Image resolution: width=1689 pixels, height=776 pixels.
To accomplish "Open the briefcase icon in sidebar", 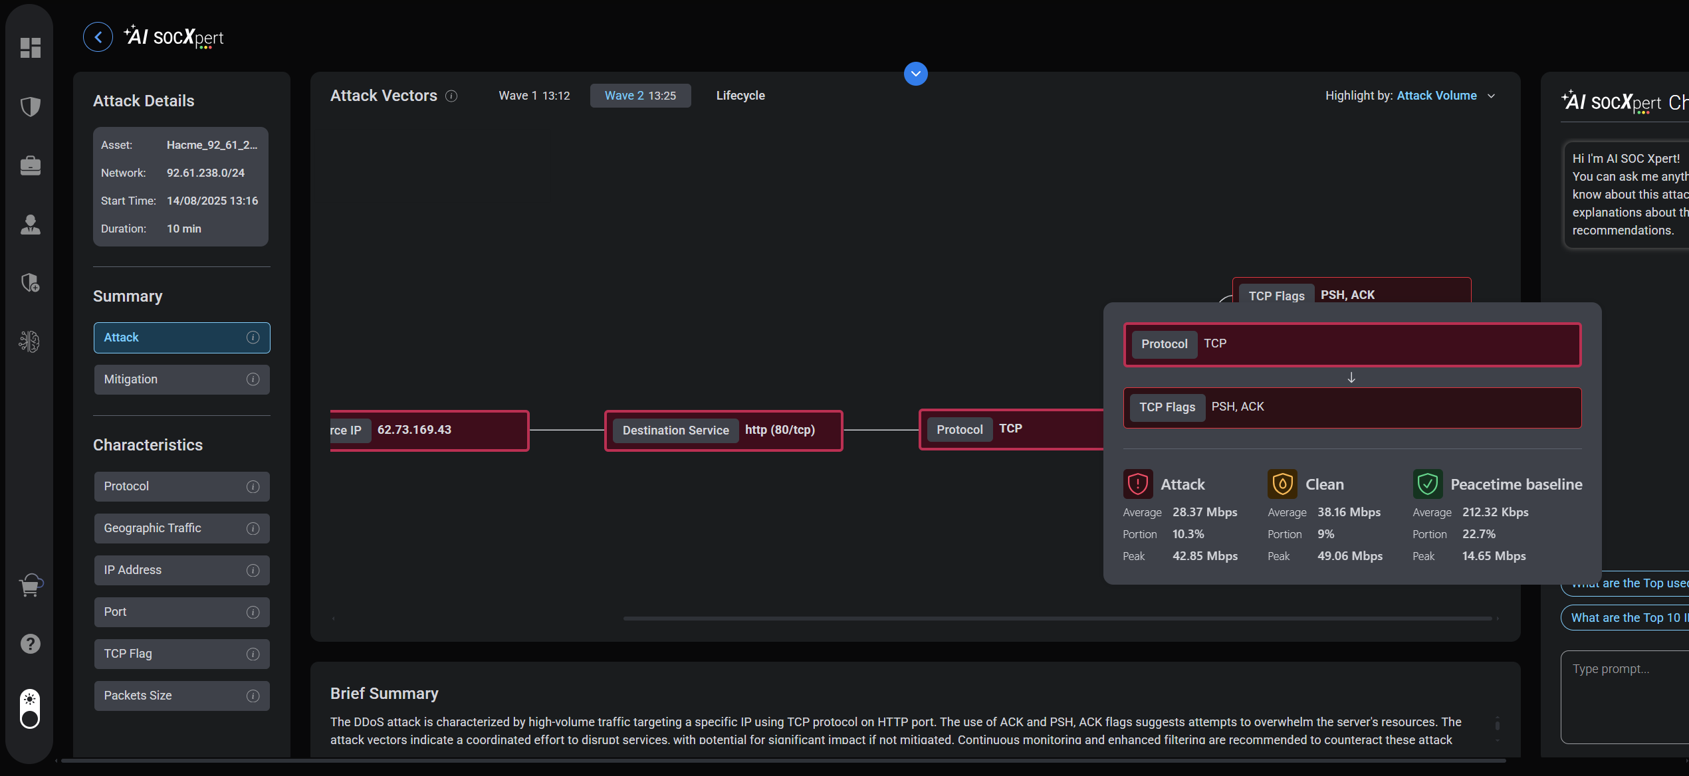I will click(31, 165).
